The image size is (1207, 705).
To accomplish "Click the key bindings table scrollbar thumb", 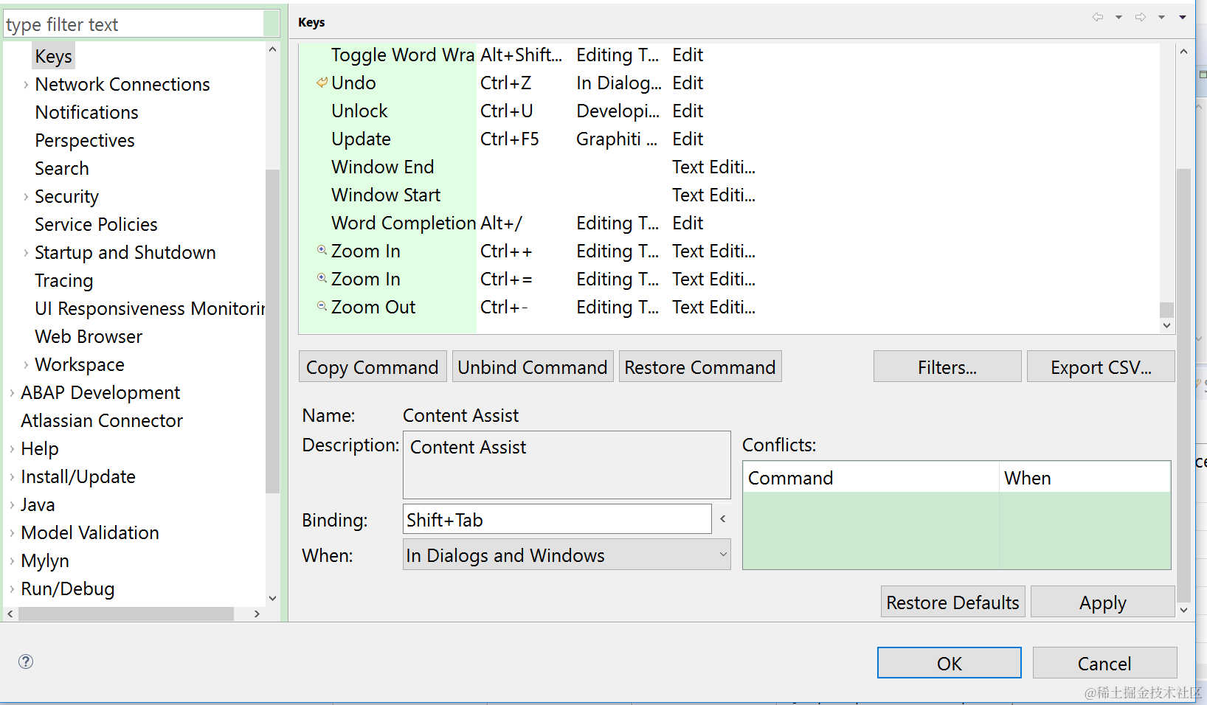I will (x=1166, y=309).
